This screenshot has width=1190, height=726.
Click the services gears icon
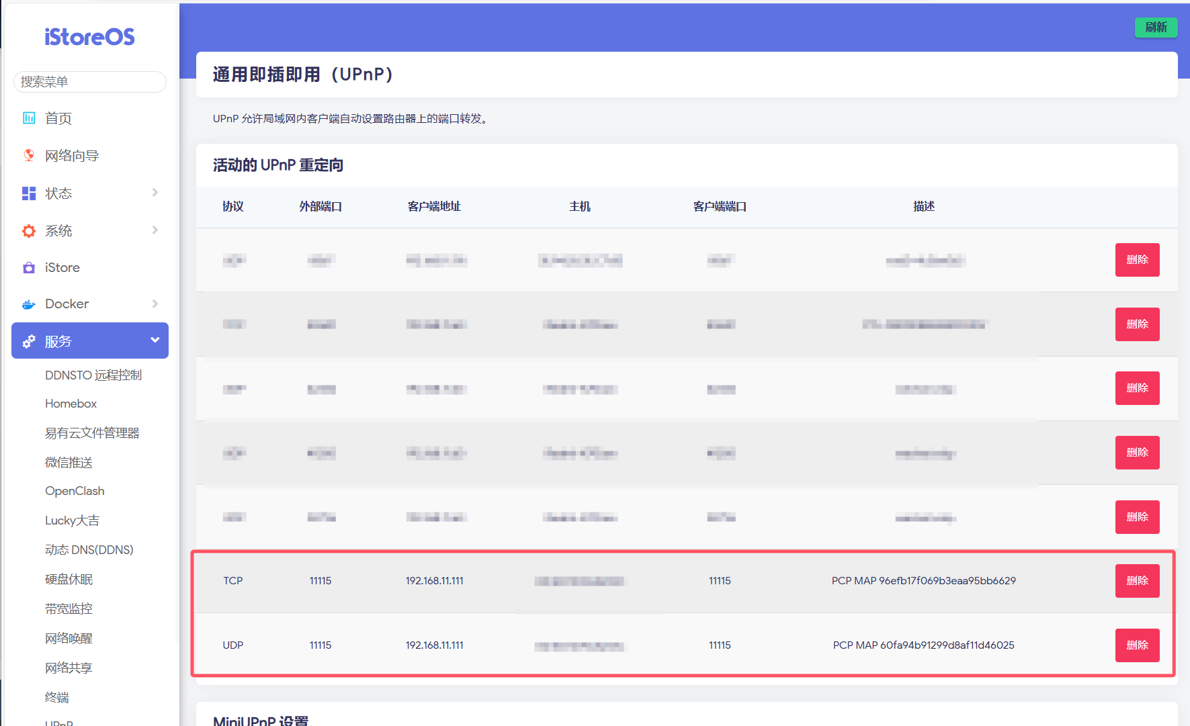[x=29, y=341]
